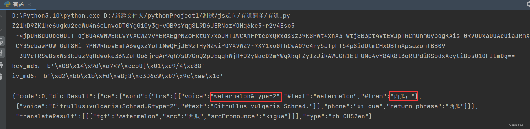Click the Citrullus vulgaris Schrad. voice line
This screenshot has width=530, height=129.
(x=247, y=106)
